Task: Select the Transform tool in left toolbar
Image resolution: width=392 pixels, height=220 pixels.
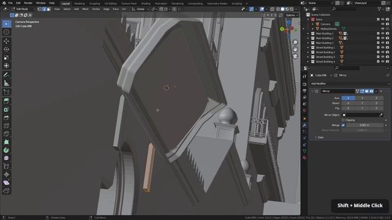Action: 6,66
